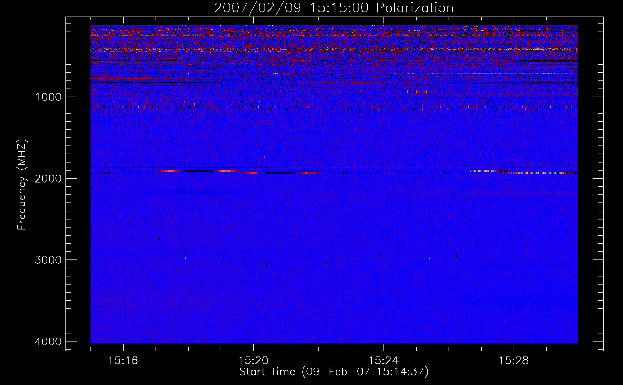Click the '4000' frequency tick label

coord(48,341)
